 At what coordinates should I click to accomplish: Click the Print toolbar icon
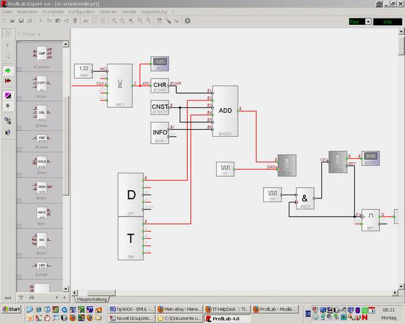(x=30, y=21)
